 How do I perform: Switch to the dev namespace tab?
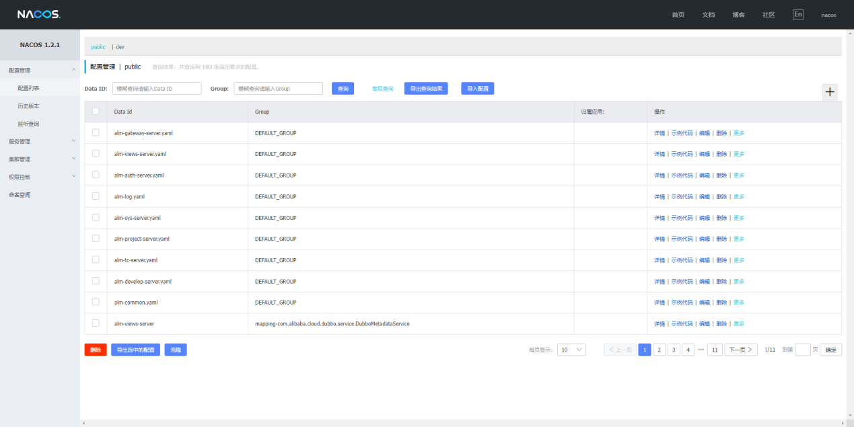point(120,47)
